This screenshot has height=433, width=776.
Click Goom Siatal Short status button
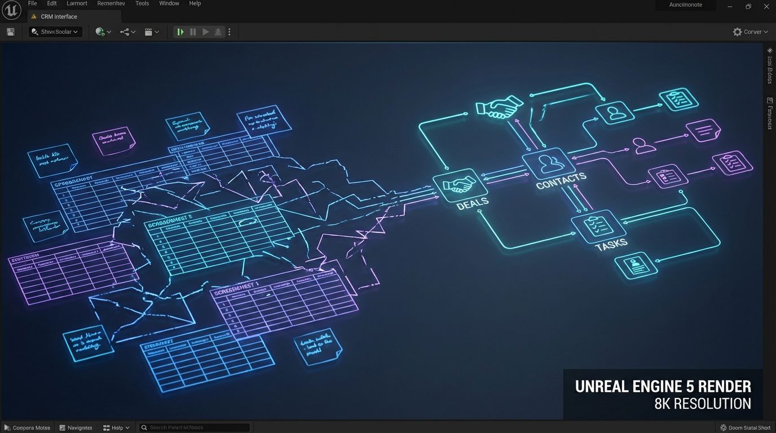coord(746,428)
